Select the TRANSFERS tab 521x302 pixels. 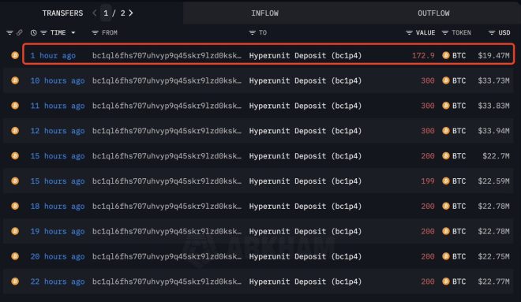tap(62, 13)
